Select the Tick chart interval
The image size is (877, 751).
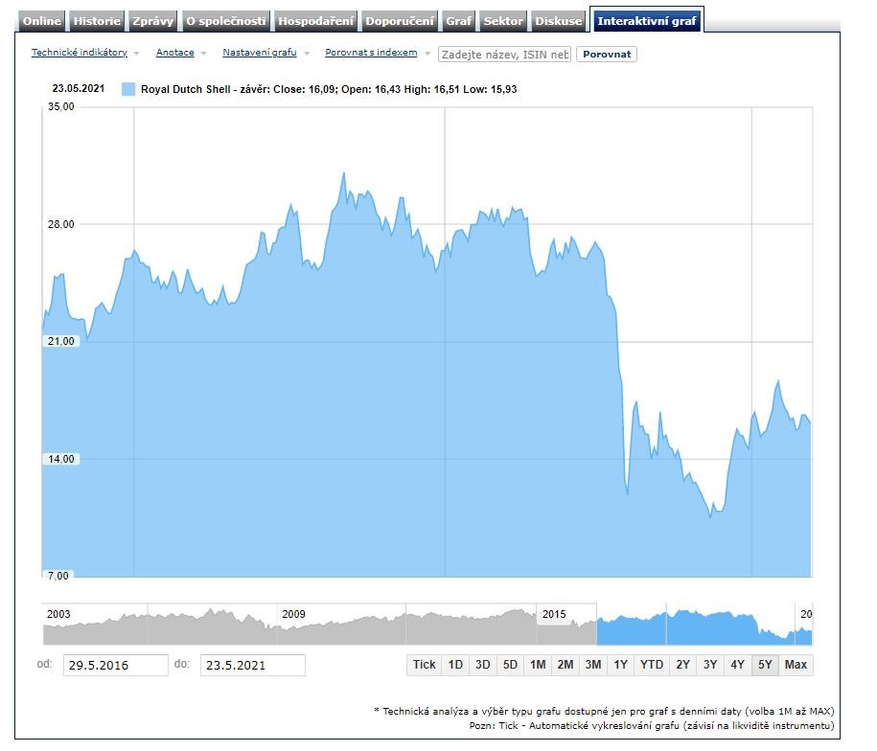[x=424, y=665]
